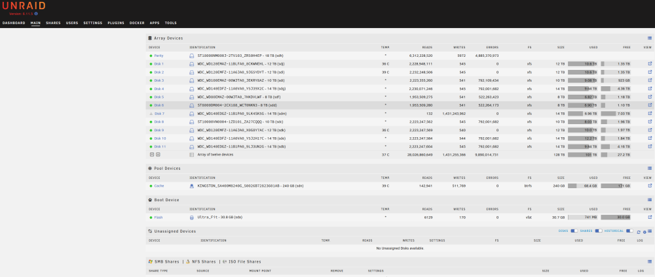
Task: Click the Unassigned Devices section header
Action: click(x=175, y=231)
